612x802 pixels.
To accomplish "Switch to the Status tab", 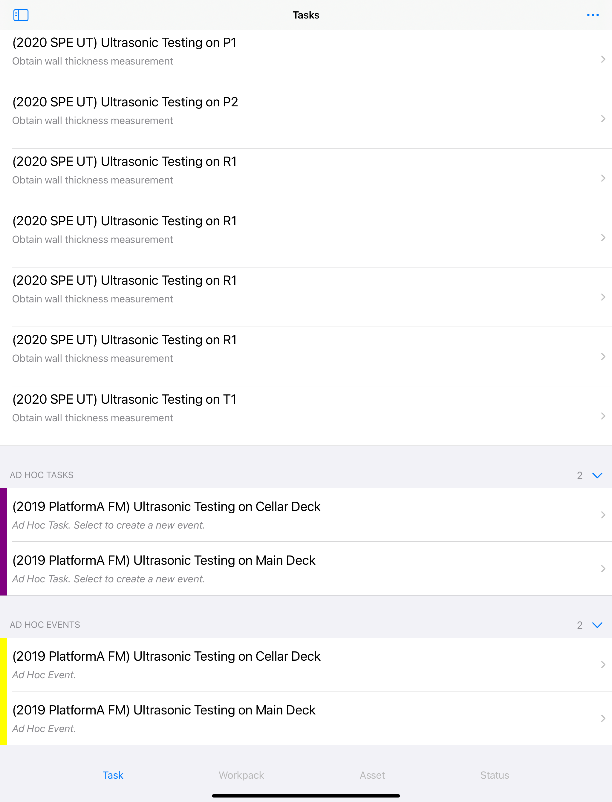I will (x=494, y=775).
